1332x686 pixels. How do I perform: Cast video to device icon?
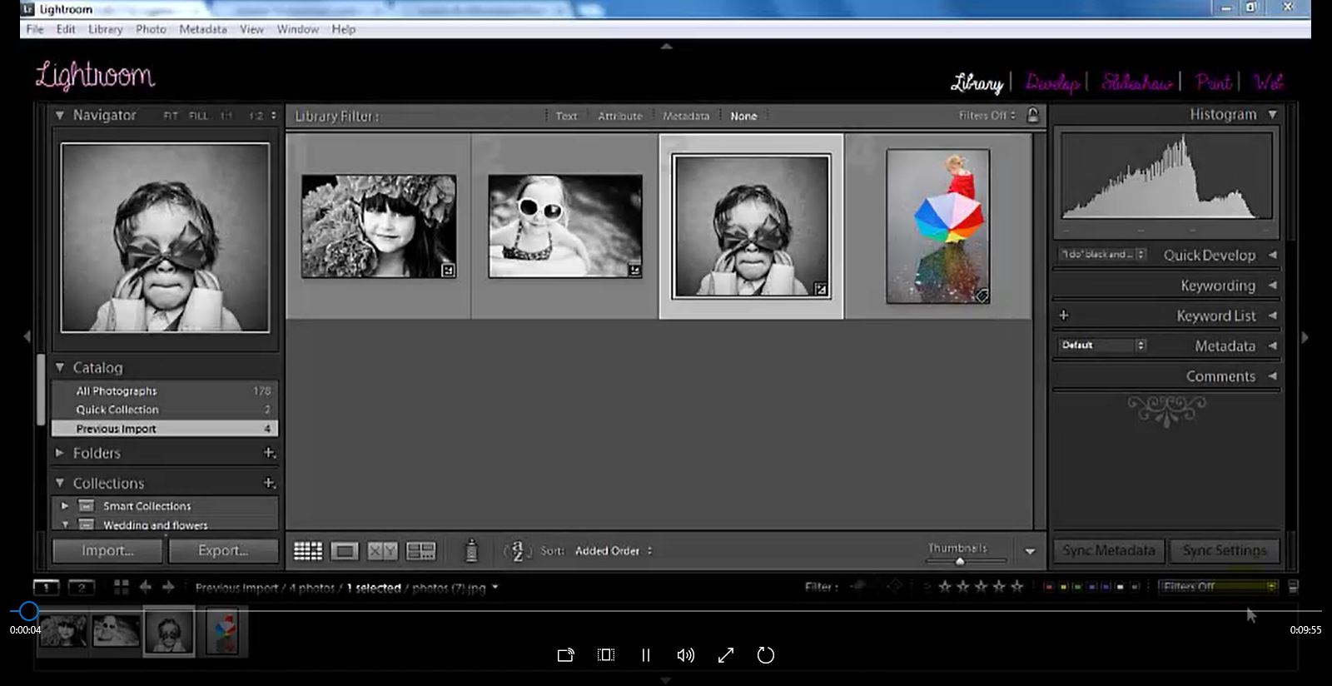[565, 655]
